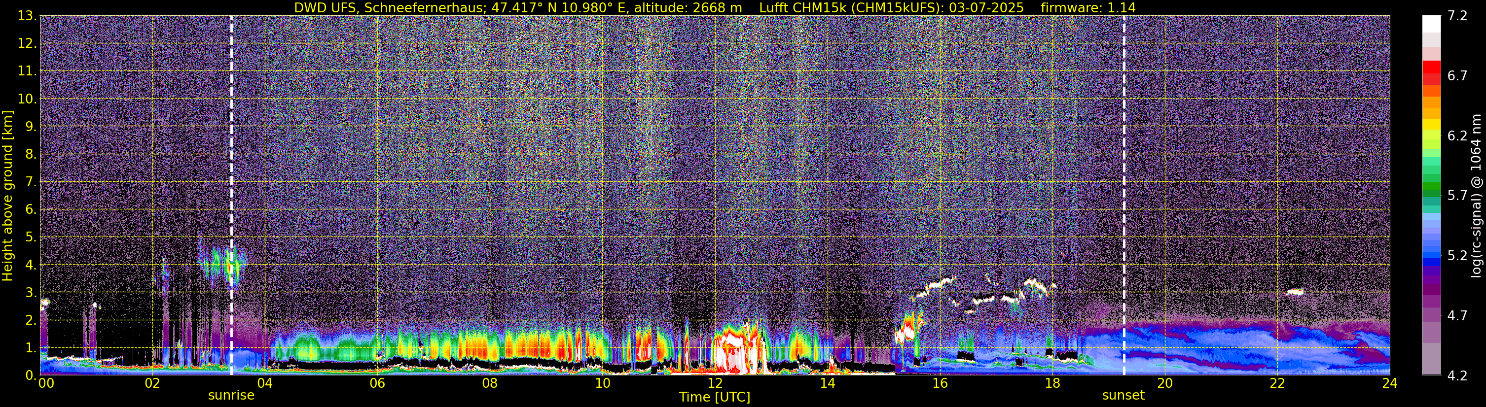Click the "6.7" colorbar tick value

(1457, 75)
